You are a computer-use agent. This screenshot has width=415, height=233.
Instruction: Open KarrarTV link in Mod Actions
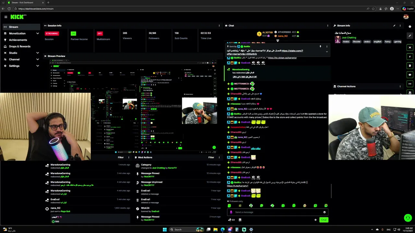[x=172, y=168]
